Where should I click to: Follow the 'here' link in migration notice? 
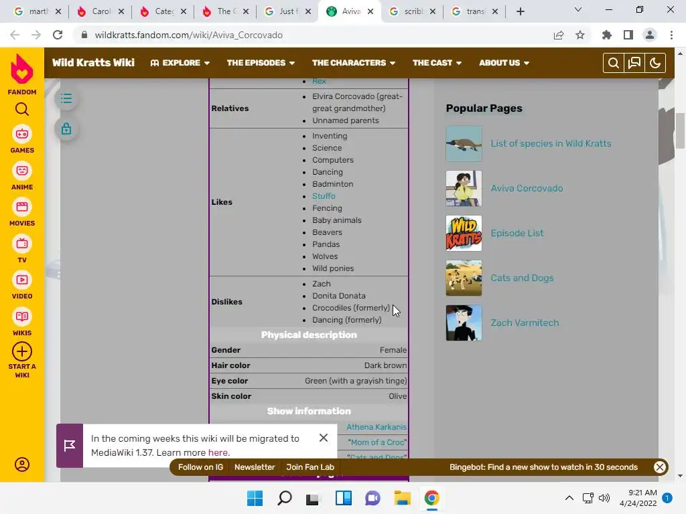pyautogui.click(x=218, y=452)
